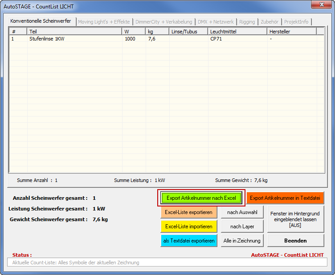Screen dimensions: 335x275
Task: Switch to the Zubehör tab
Action: 270,22
